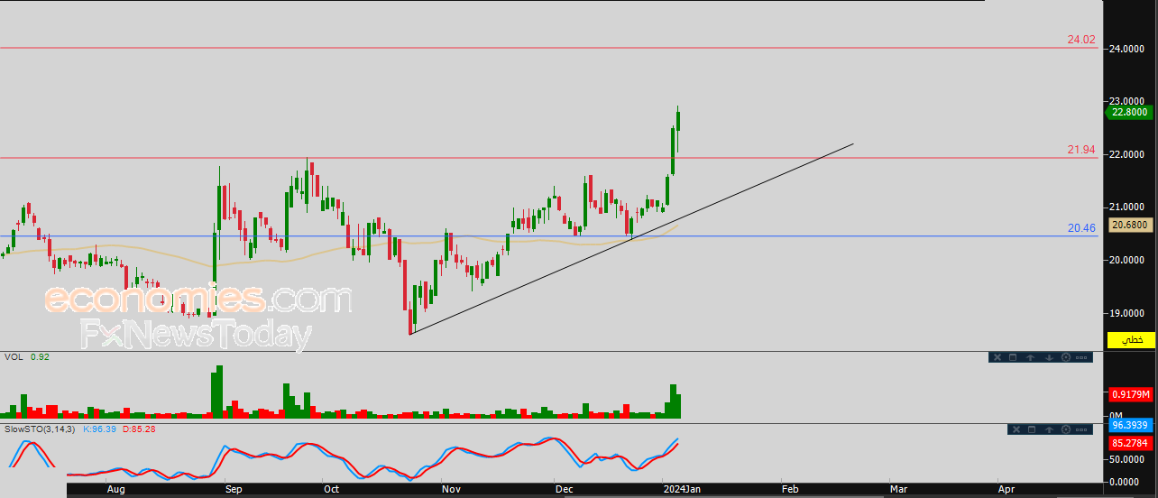The image size is (1158, 498).
Task: Open more options for VOL panel
Action: coord(1081,357)
